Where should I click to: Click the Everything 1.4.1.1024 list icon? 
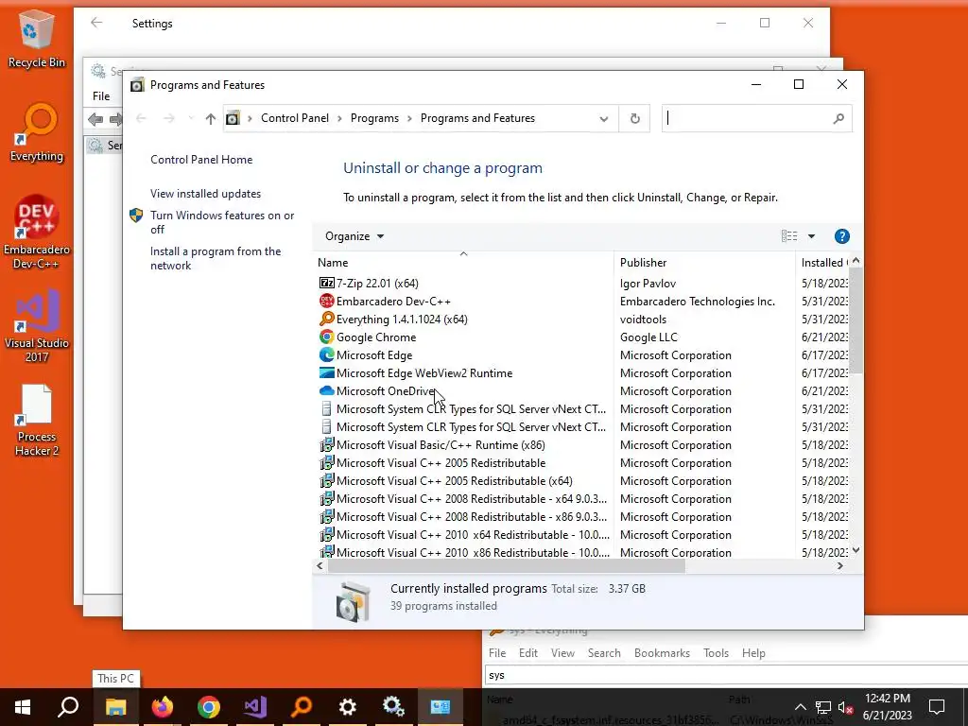[326, 320]
